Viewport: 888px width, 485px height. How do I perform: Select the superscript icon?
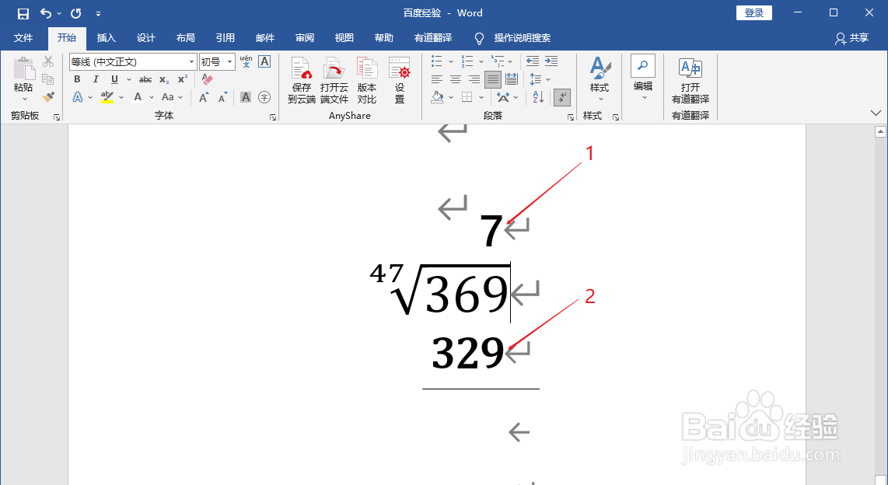click(x=181, y=78)
